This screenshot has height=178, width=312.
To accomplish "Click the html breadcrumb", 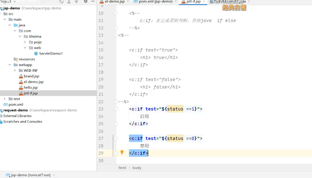I will [122, 168].
